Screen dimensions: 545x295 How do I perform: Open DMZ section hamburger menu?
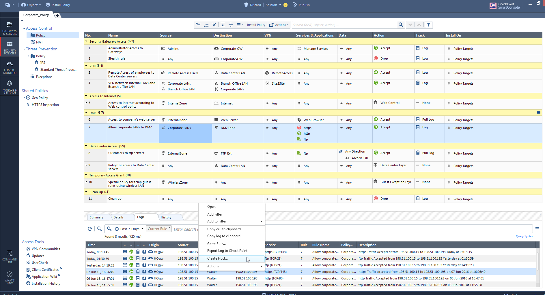[x=539, y=113]
